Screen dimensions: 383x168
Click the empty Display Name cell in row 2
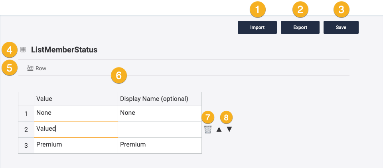tap(160, 129)
